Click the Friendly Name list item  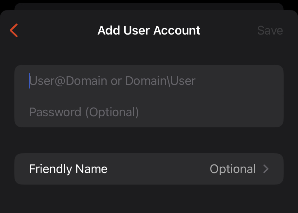point(149,169)
